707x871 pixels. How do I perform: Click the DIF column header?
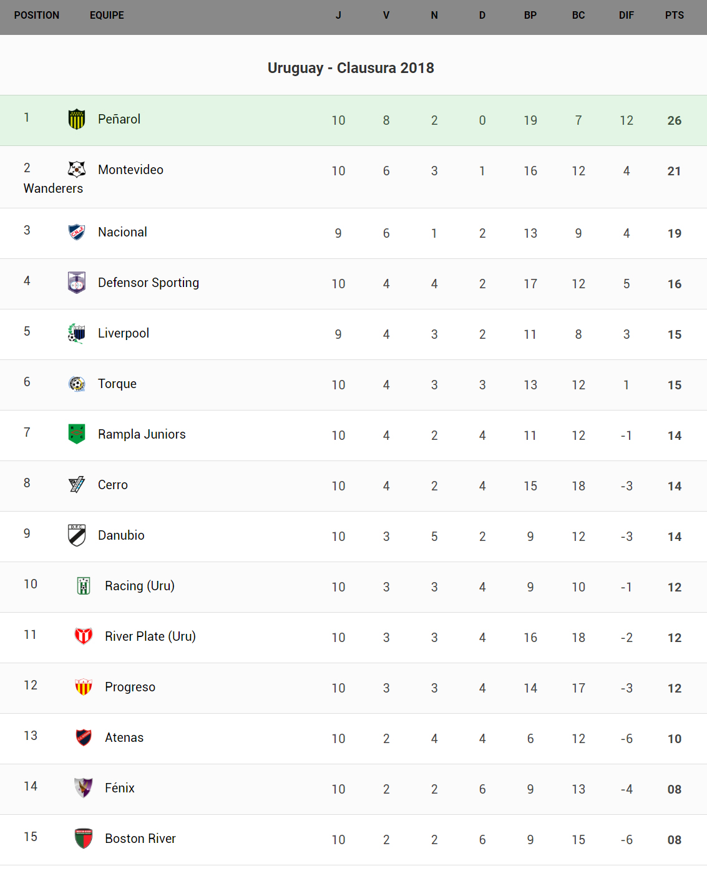click(x=626, y=15)
